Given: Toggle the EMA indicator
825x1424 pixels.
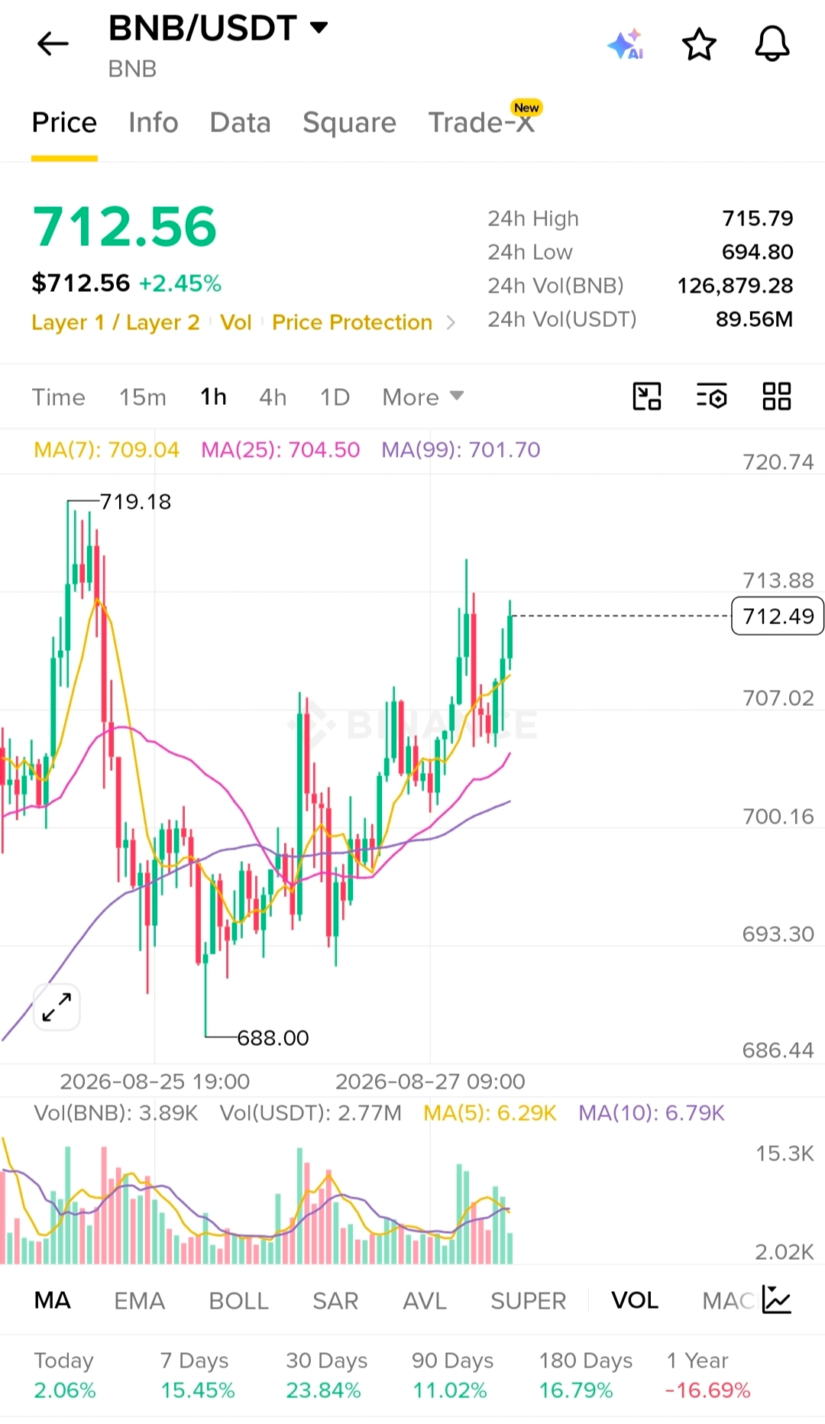Looking at the screenshot, I should point(139,1300).
